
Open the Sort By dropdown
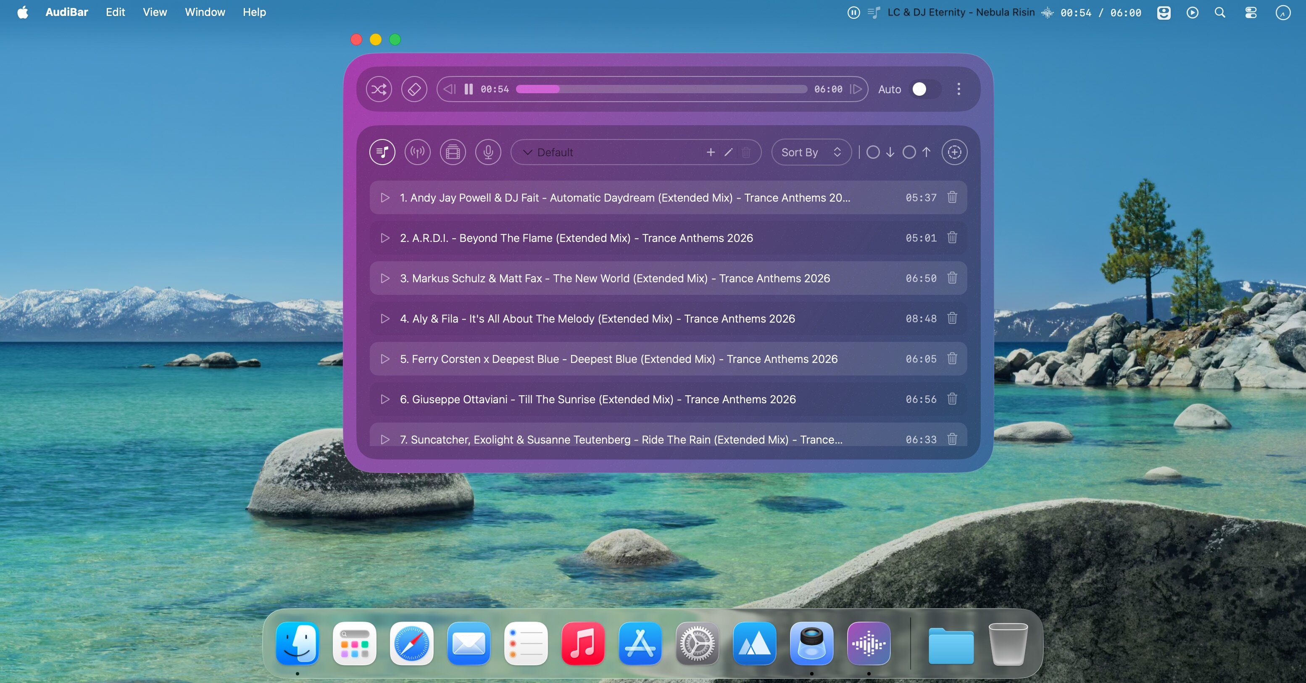tap(810, 152)
